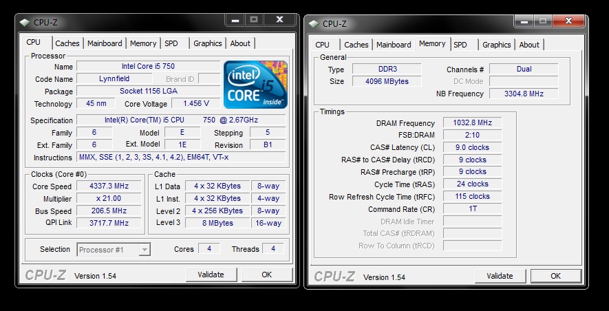The image size is (609, 311).
Task: Open Graphics tab in the processor window
Action: click(207, 43)
